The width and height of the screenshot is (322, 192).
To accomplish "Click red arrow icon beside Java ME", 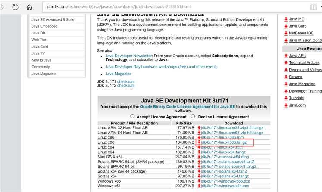I will coord(286,19).
